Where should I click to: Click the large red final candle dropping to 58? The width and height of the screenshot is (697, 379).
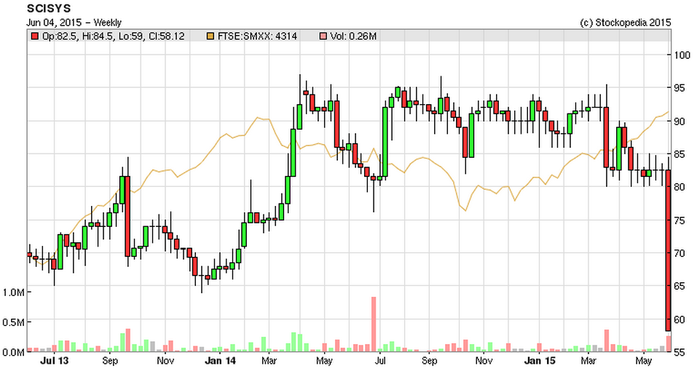[x=668, y=250]
